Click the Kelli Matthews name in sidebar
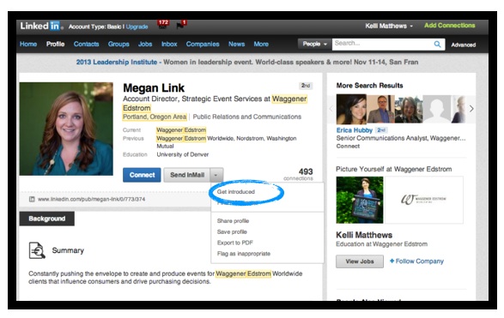 (x=364, y=235)
